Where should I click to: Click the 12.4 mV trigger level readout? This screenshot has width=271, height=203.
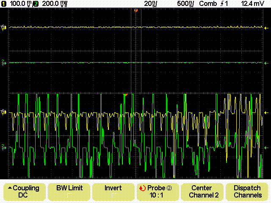[x=252, y=4]
